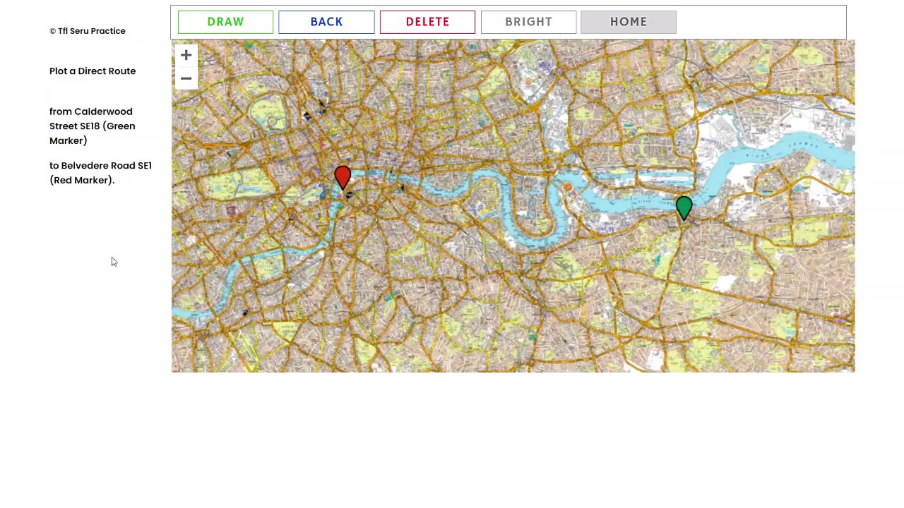
Task: Click the orange O2 dome symbol on the map
Action: 567,187
